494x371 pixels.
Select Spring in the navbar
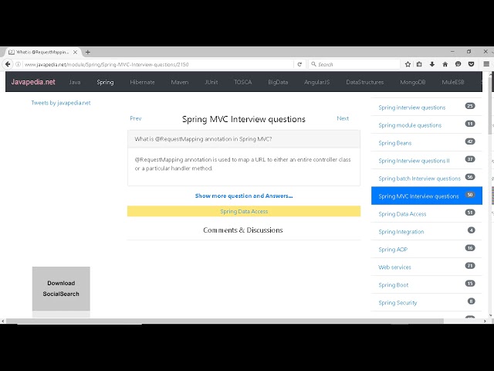pos(105,82)
